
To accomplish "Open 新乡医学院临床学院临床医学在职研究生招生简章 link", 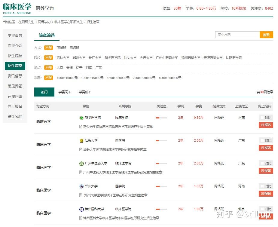I will [118, 127].
